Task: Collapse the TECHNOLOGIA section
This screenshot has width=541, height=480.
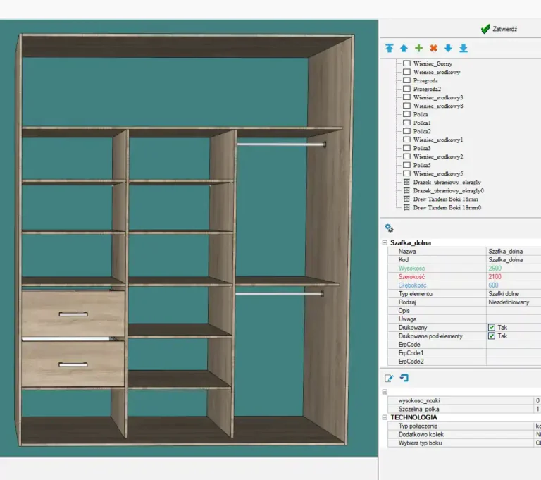Action: [385, 417]
